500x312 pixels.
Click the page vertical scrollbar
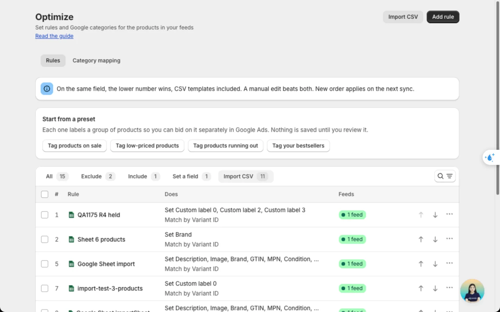point(498,98)
